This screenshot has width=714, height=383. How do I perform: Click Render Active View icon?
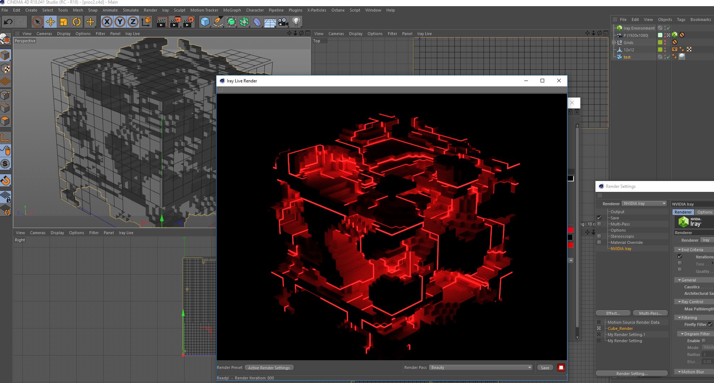coord(162,22)
